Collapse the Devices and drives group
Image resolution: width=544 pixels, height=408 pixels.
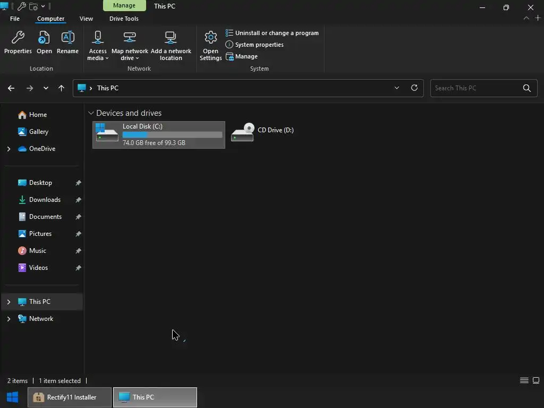pyautogui.click(x=91, y=113)
